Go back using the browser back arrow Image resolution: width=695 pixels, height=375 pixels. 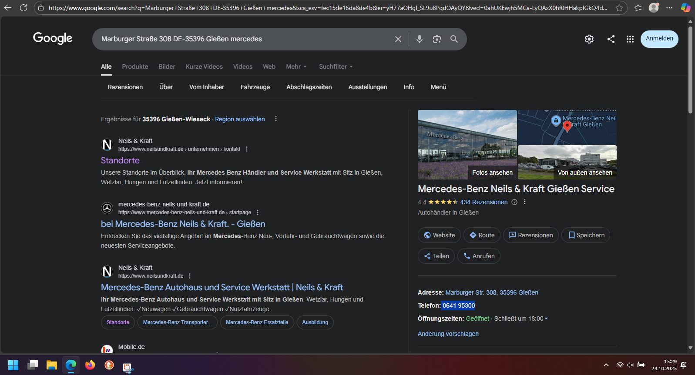(x=8, y=8)
